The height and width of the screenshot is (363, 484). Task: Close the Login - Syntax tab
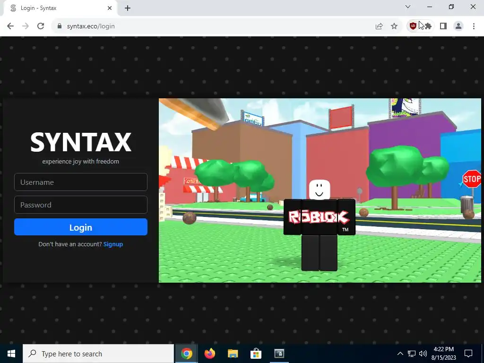pyautogui.click(x=110, y=8)
